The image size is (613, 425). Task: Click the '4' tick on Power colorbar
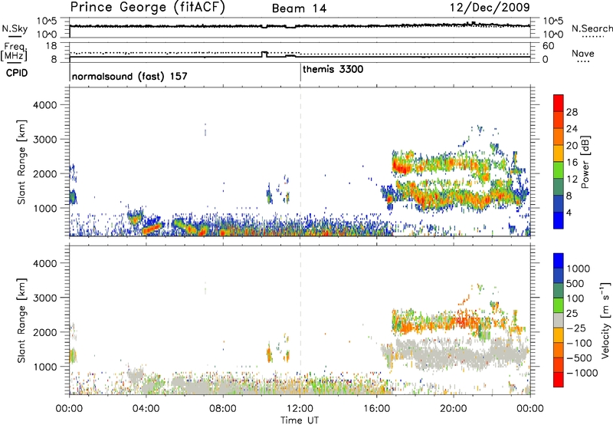coord(569,212)
